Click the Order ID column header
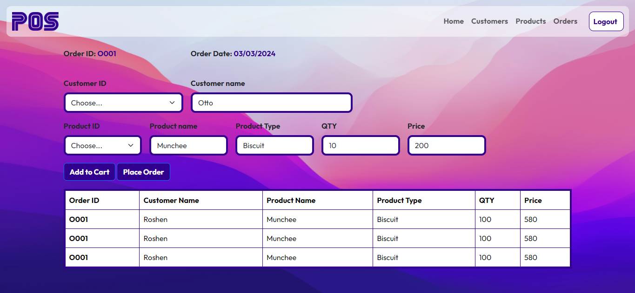This screenshot has height=293, width=635. click(84, 201)
